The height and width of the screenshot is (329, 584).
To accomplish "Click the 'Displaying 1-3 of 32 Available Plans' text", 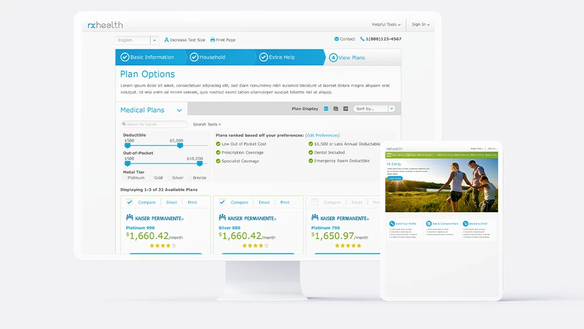I will point(159,190).
